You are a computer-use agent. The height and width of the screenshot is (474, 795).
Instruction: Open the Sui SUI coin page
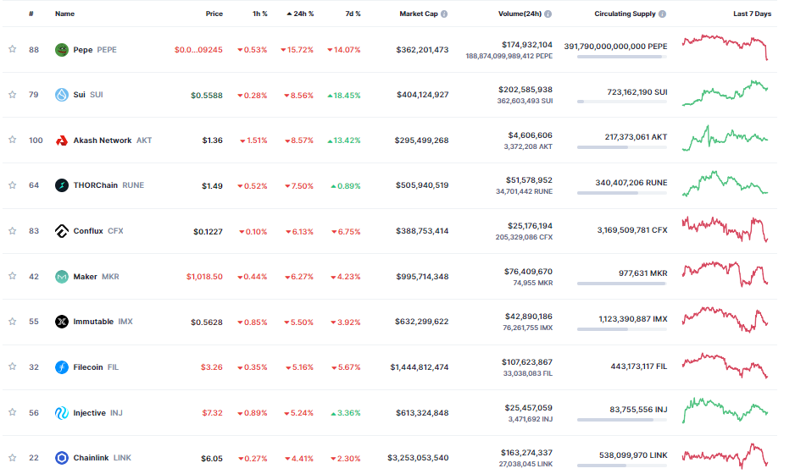pos(88,95)
